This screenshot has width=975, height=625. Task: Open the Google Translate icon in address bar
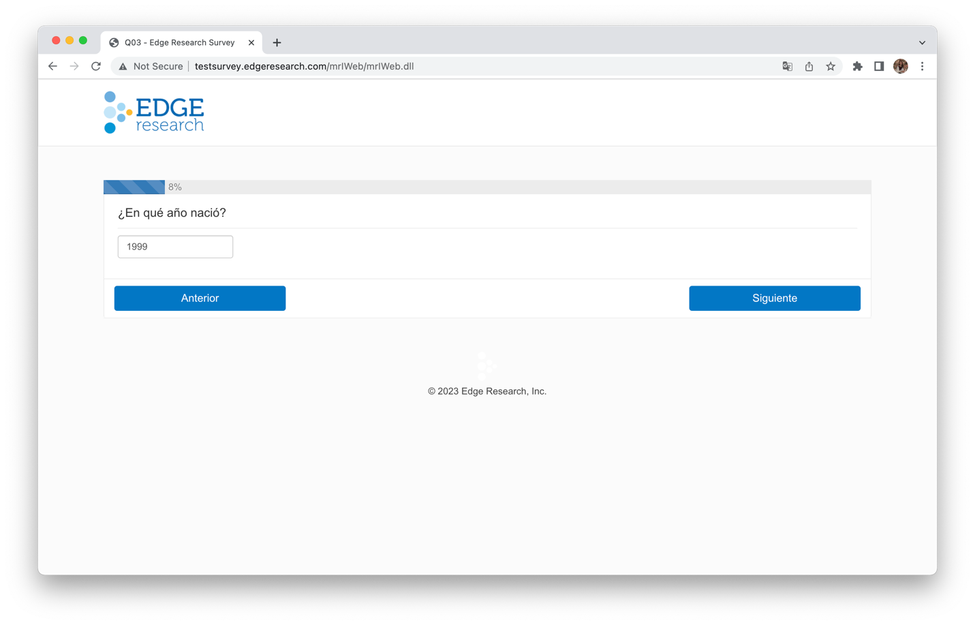tap(787, 66)
